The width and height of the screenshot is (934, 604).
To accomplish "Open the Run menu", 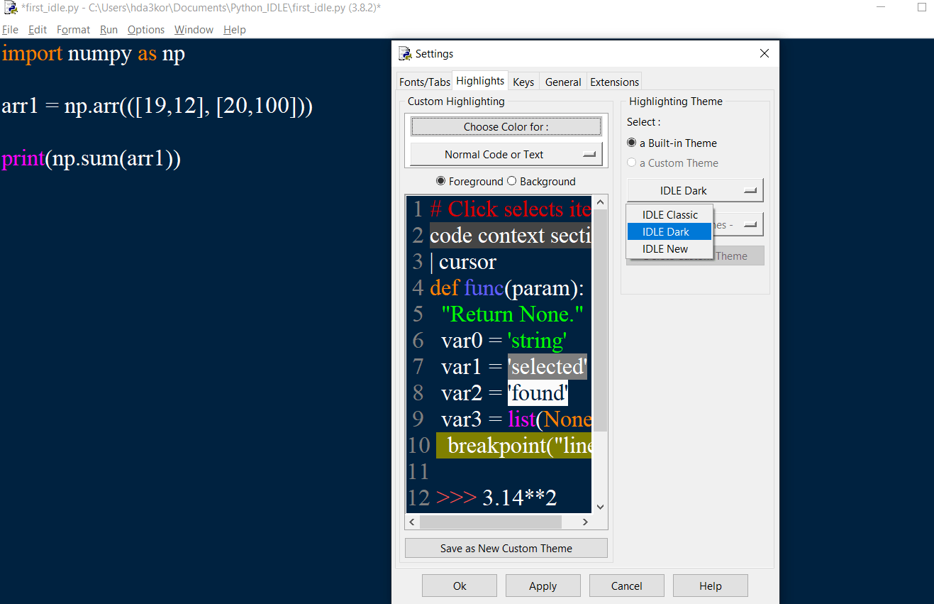I will [x=109, y=30].
